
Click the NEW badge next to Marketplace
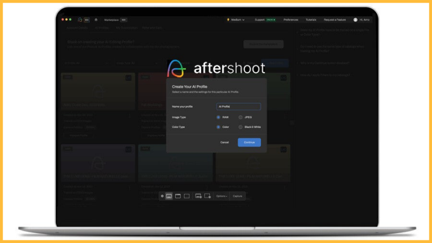pos(124,20)
